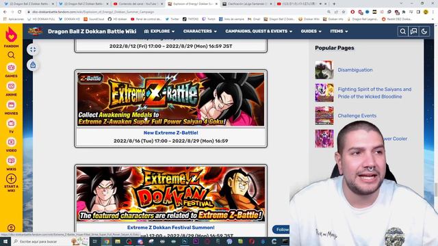Screen dimensions: 438x246
Task: Expand the Explore dropdown menu
Action: point(159,31)
